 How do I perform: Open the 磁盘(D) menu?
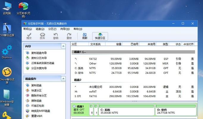pos(40,29)
